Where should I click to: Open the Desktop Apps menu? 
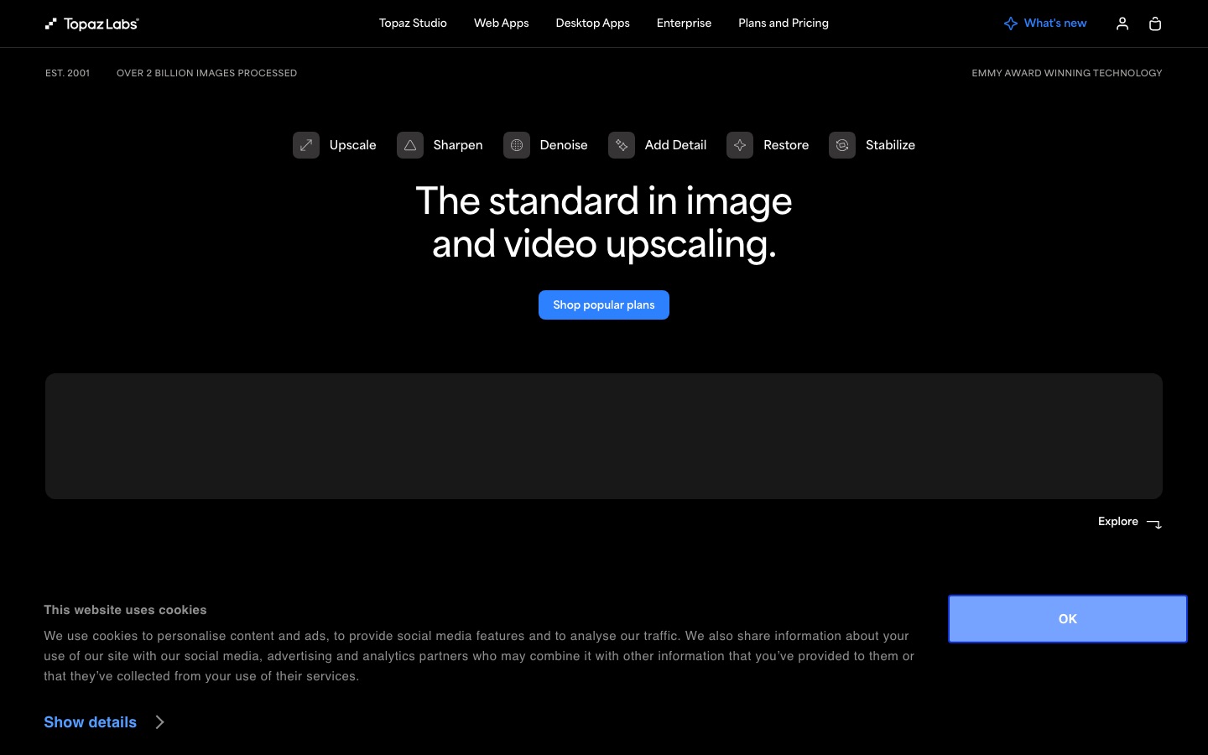pyautogui.click(x=593, y=23)
